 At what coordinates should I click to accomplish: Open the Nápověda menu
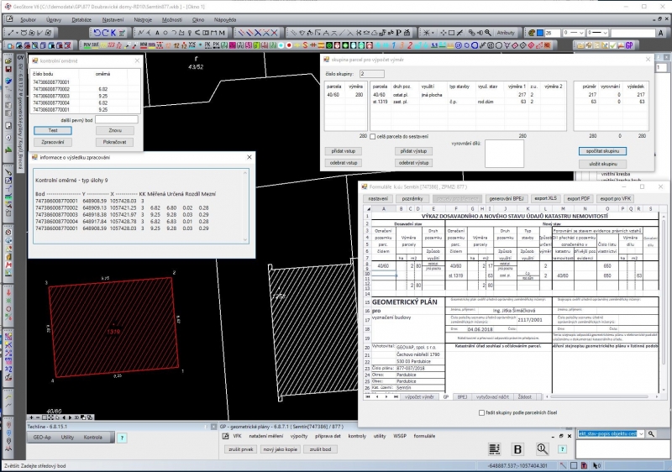225,19
